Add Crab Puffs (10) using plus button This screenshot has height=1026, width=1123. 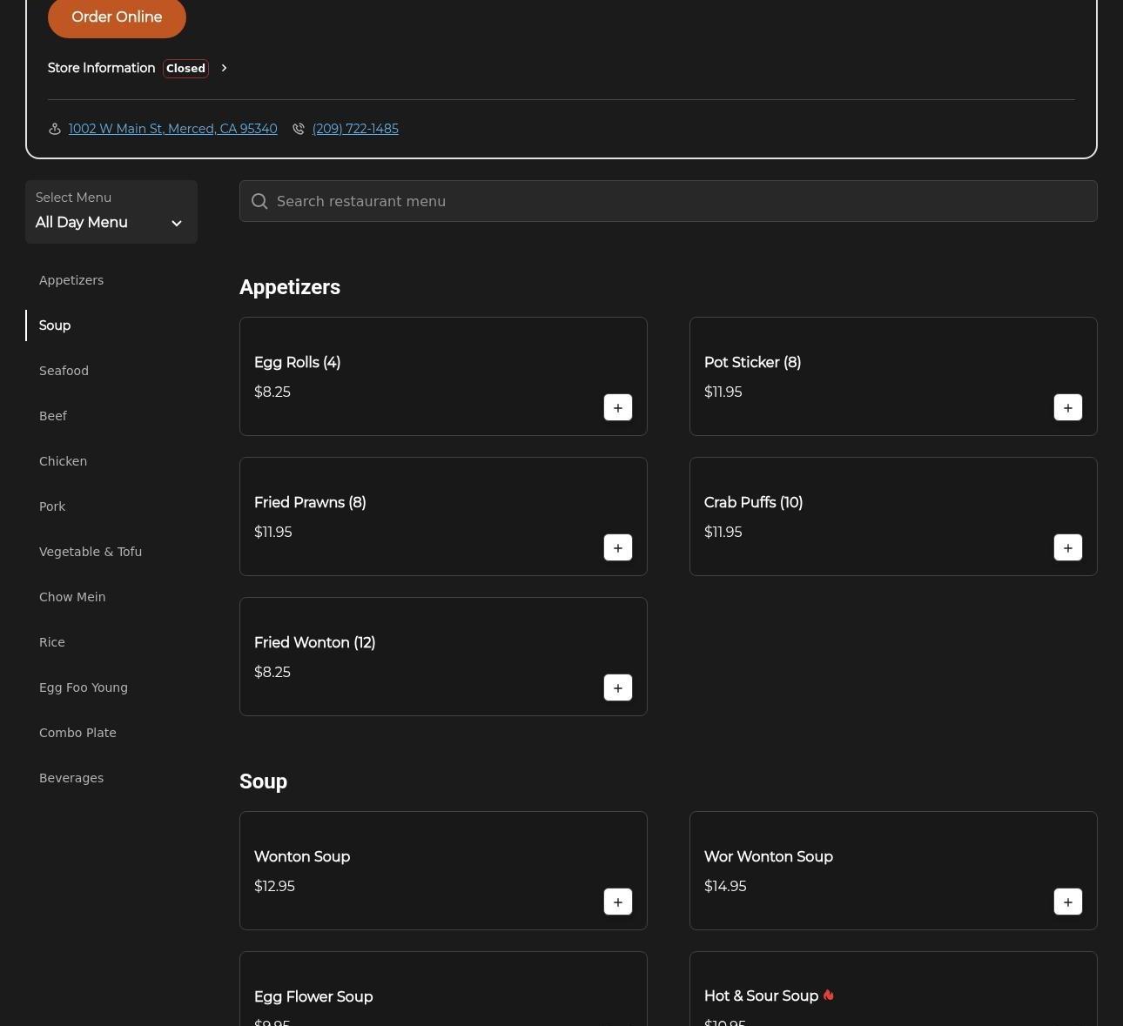click(x=1067, y=547)
